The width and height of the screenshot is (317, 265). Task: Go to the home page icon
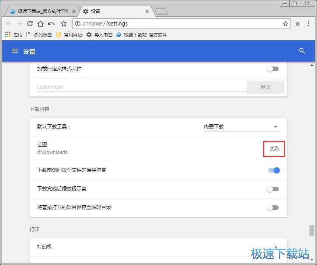point(41,24)
